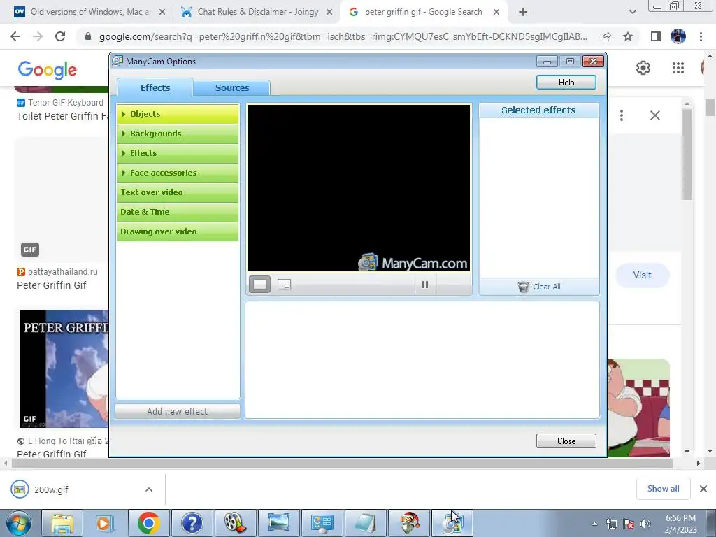Close the downloads bar
This screenshot has width=716, height=537.
click(x=703, y=489)
